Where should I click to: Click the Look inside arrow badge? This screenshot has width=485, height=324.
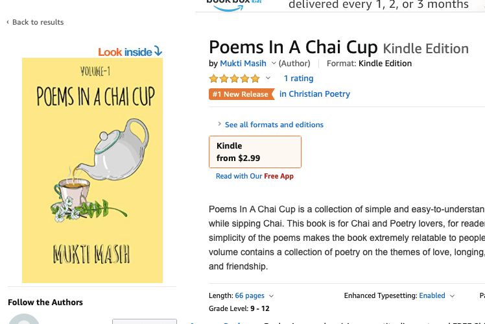[x=130, y=52]
